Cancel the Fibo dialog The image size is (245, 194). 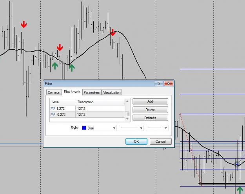click(x=160, y=142)
